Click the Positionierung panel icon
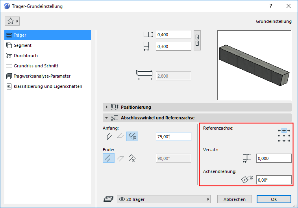This screenshot has width=298, height=208. (x=115, y=107)
